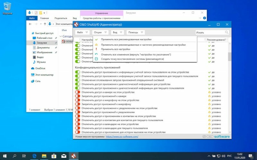Open the oo-software.com link in status bar
Screen dimensions: 257x160
tap(122, 137)
